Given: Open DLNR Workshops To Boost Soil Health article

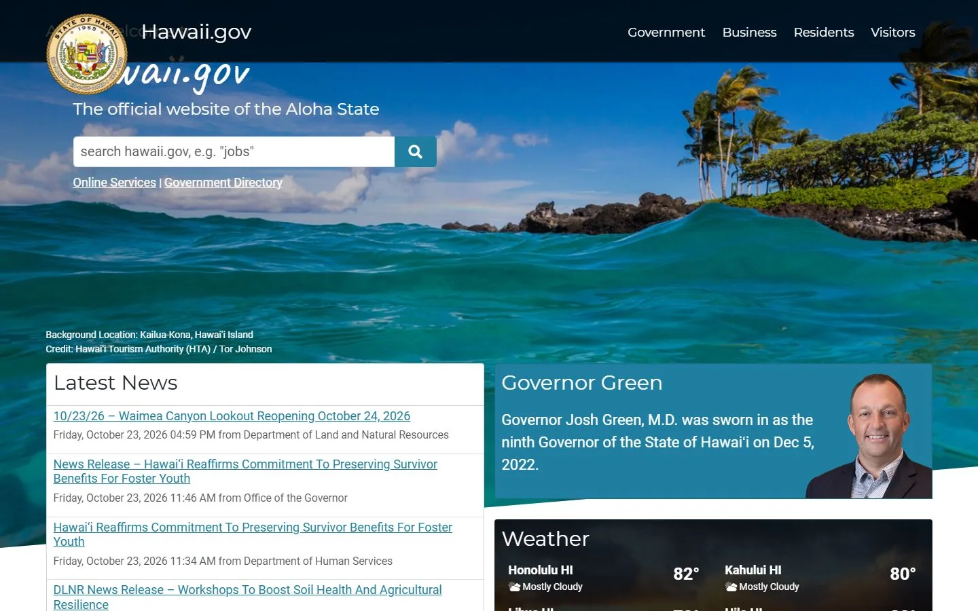Looking at the screenshot, I should pyautogui.click(x=247, y=597).
